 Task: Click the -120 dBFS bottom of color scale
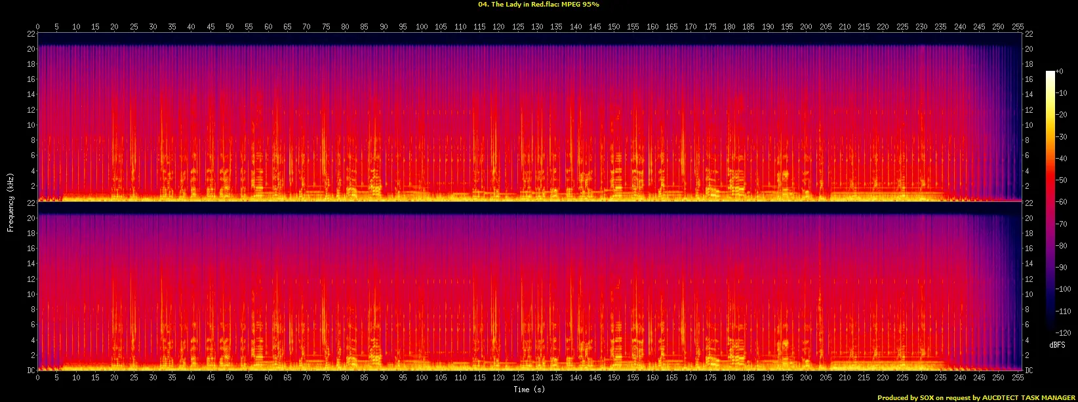[x=1050, y=332]
